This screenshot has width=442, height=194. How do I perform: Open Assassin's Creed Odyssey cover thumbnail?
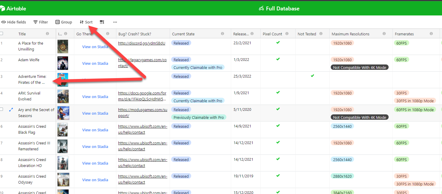[x=63, y=180]
